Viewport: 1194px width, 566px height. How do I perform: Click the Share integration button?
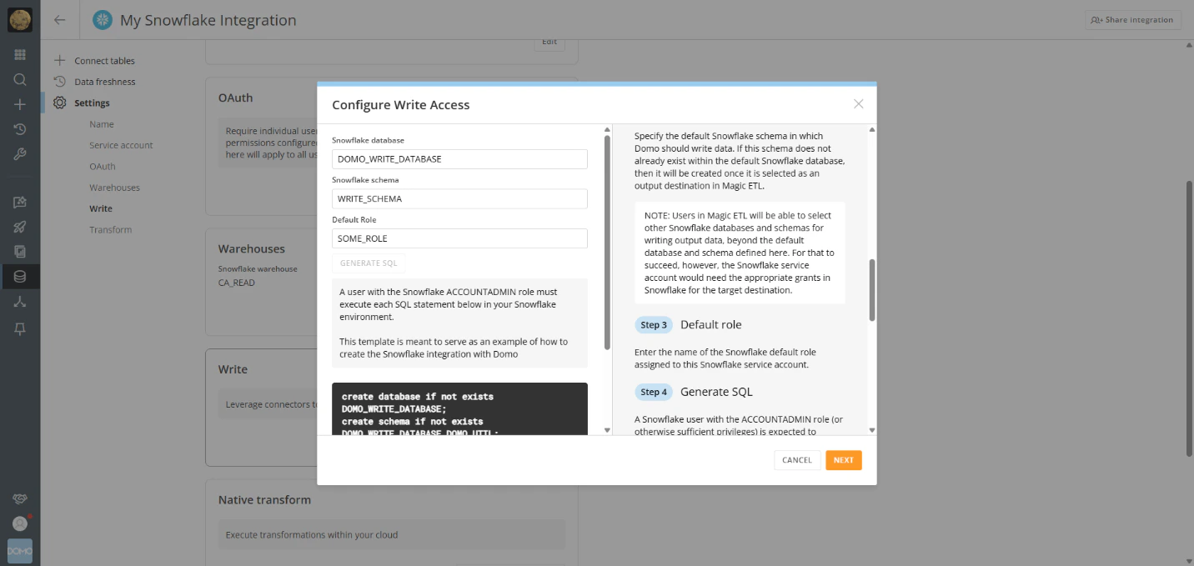coord(1132,20)
